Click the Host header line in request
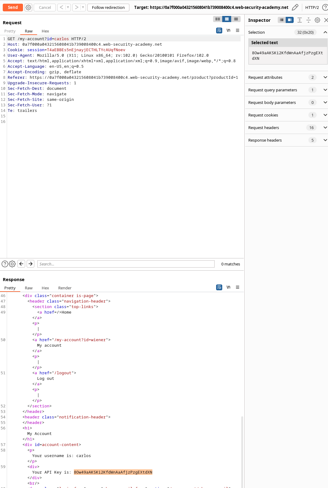Viewport: 328px width, 488px height. 85,44
